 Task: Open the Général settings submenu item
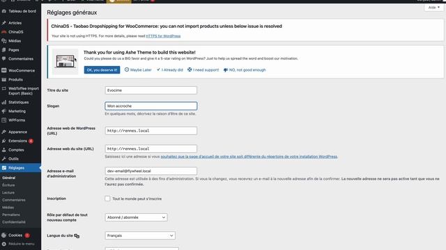click(9, 178)
